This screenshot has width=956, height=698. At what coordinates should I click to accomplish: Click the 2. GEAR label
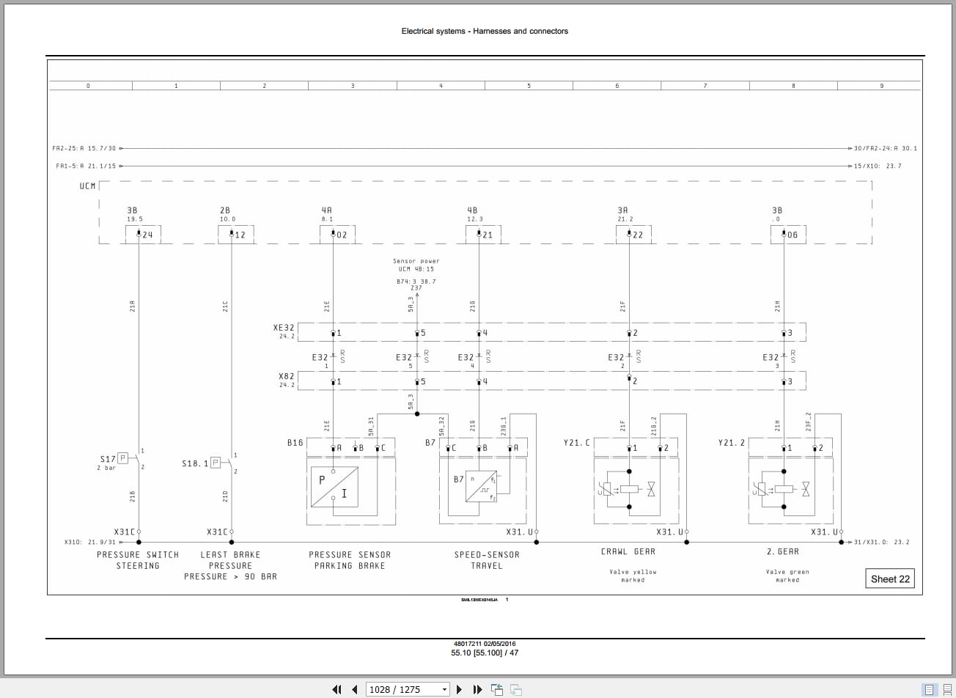pyautogui.click(x=783, y=551)
